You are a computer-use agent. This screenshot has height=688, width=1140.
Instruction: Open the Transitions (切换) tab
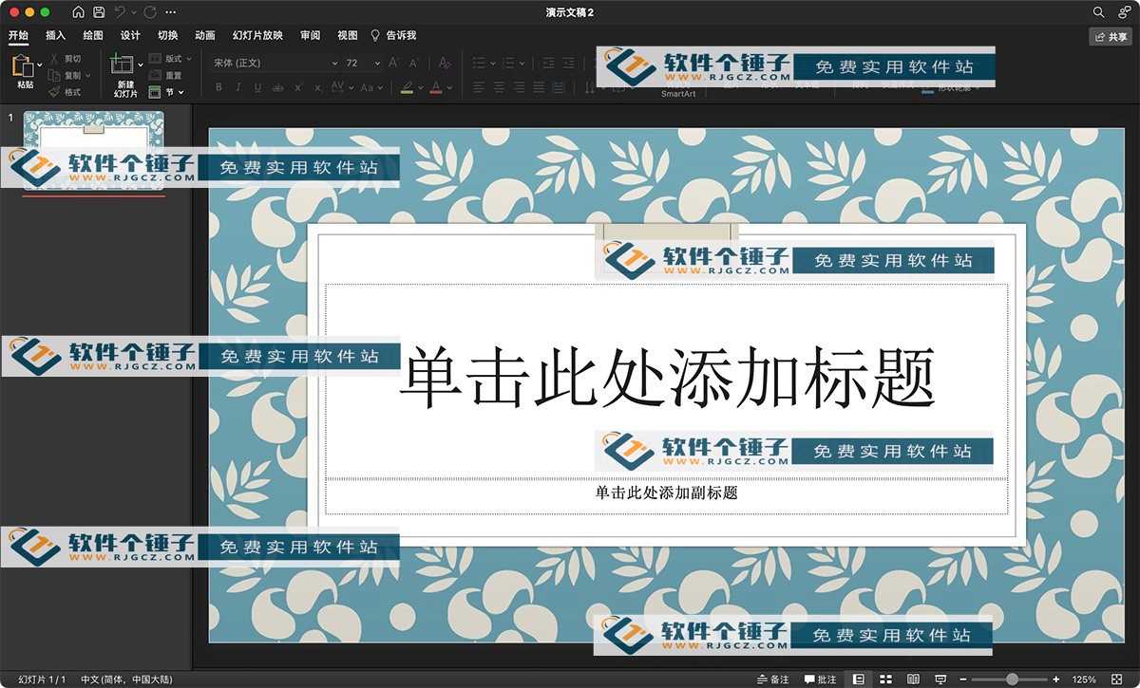(167, 35)
